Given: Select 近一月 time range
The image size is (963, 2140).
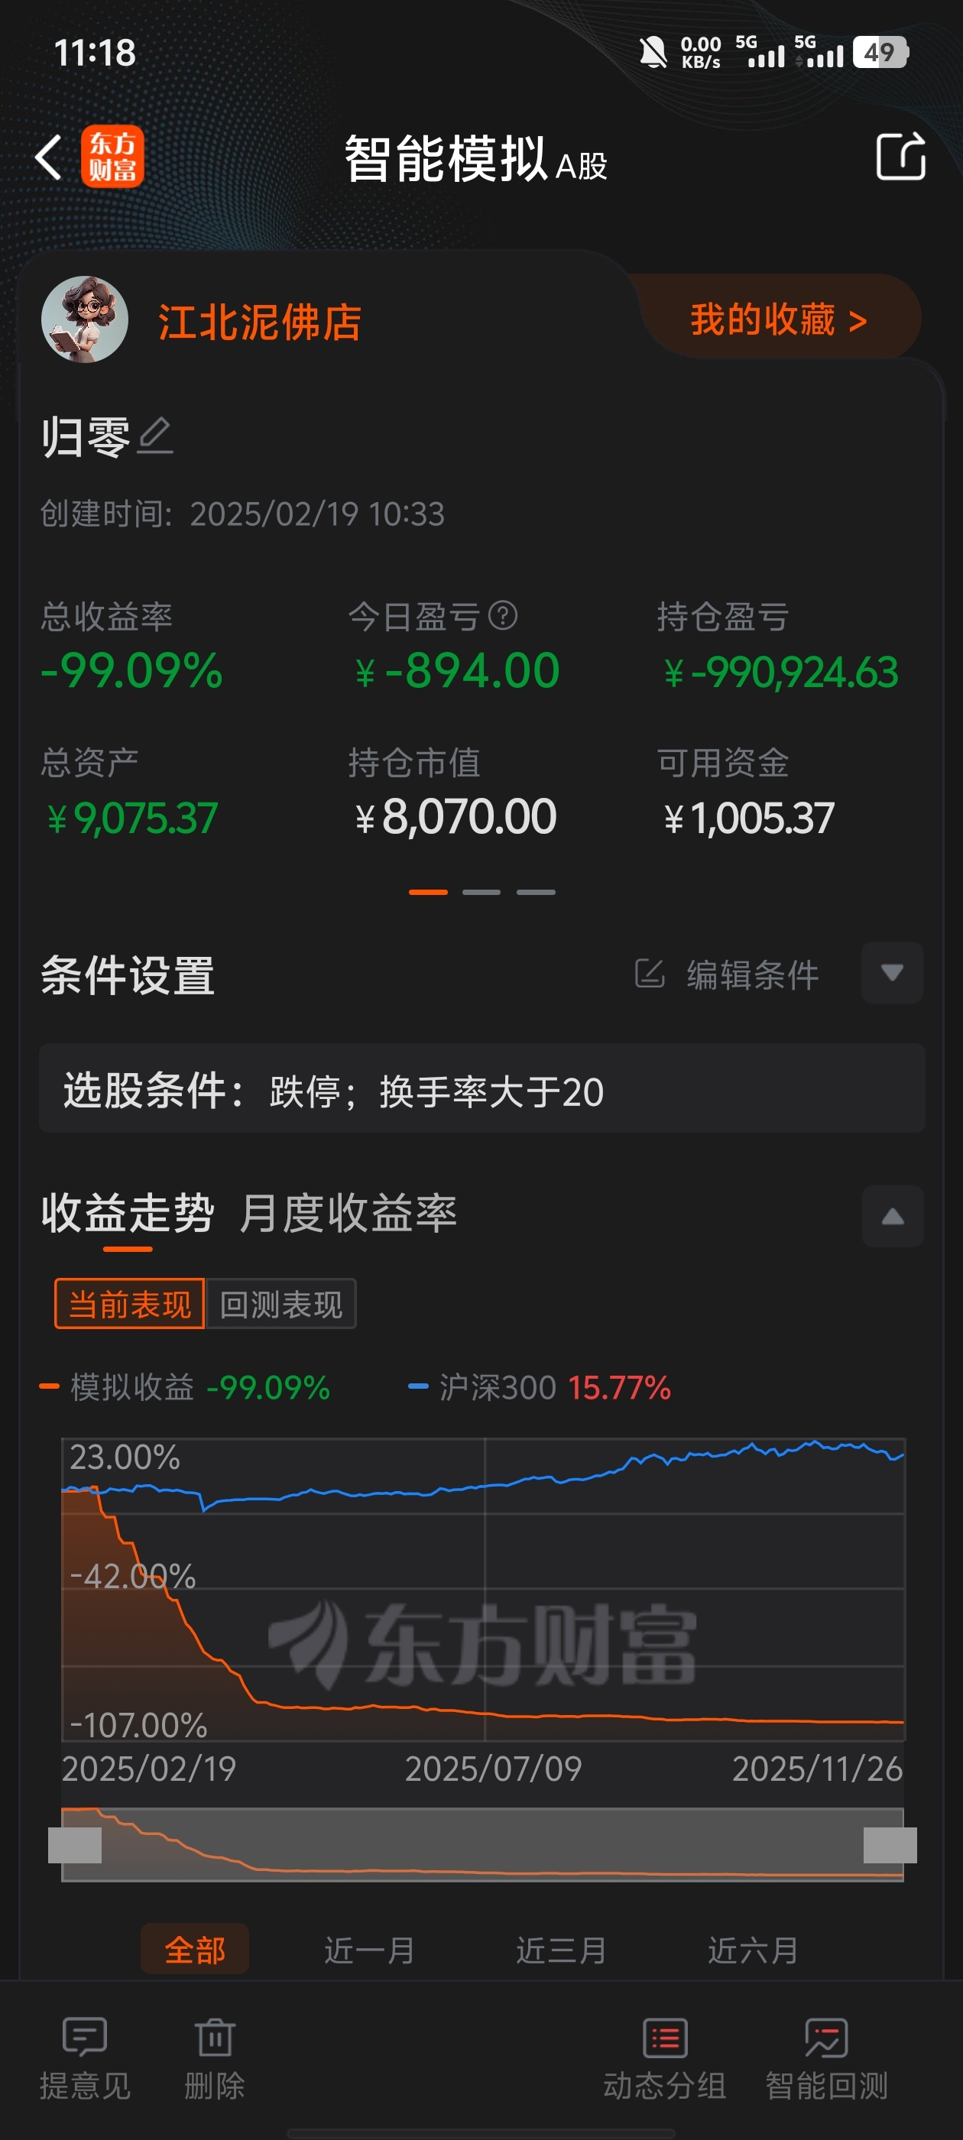Looking at the screenshot, I should (370, 1950).
